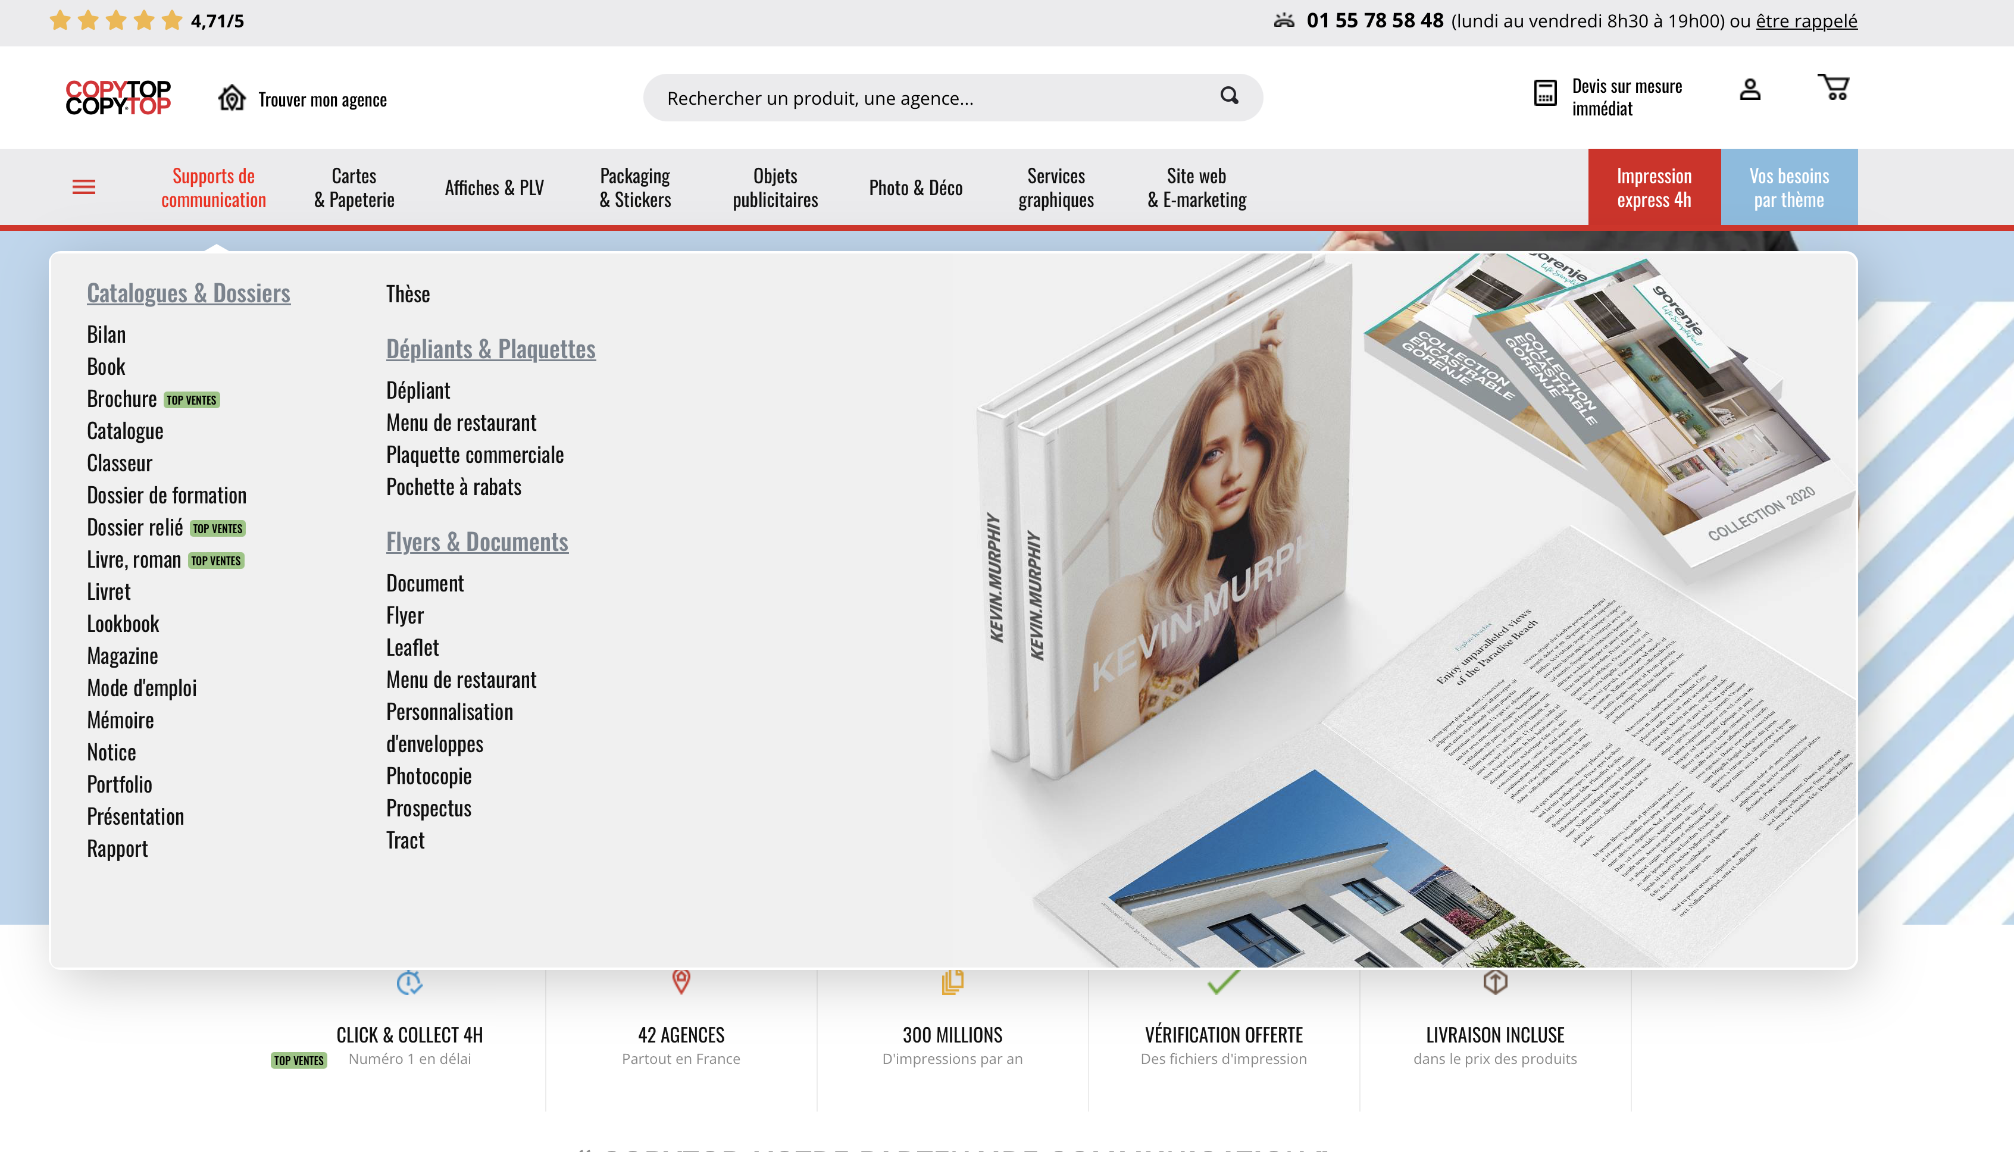Select Tract in the menu
This screenshot has width=2014, height=1152.
click(405, 841)
